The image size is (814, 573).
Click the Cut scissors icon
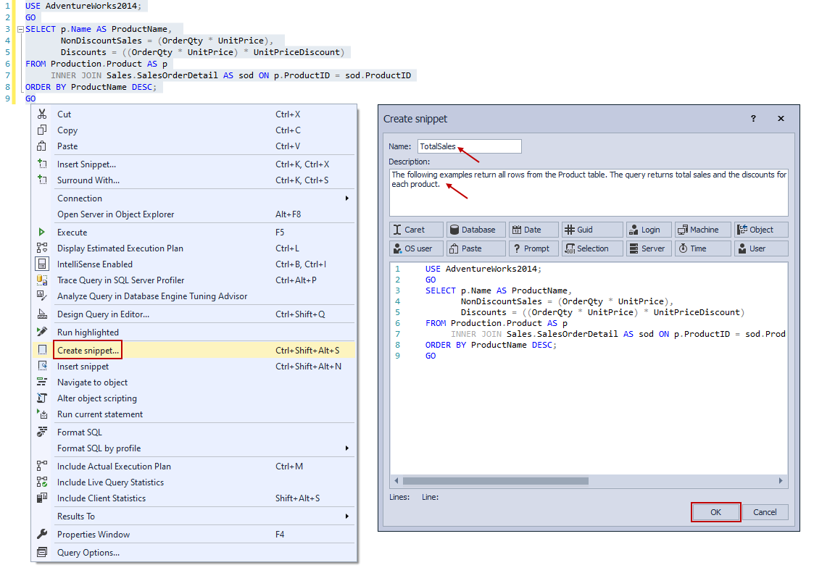42,114
